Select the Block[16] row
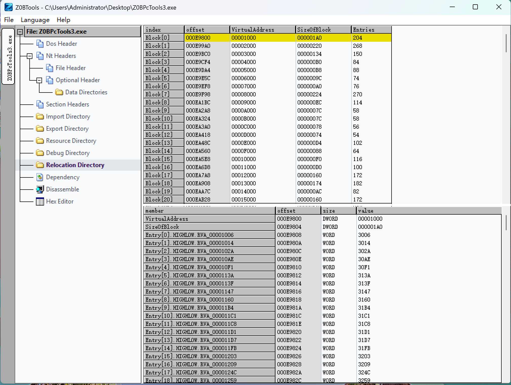The width and height of the screenshot is (511, 385). [268, 167]
